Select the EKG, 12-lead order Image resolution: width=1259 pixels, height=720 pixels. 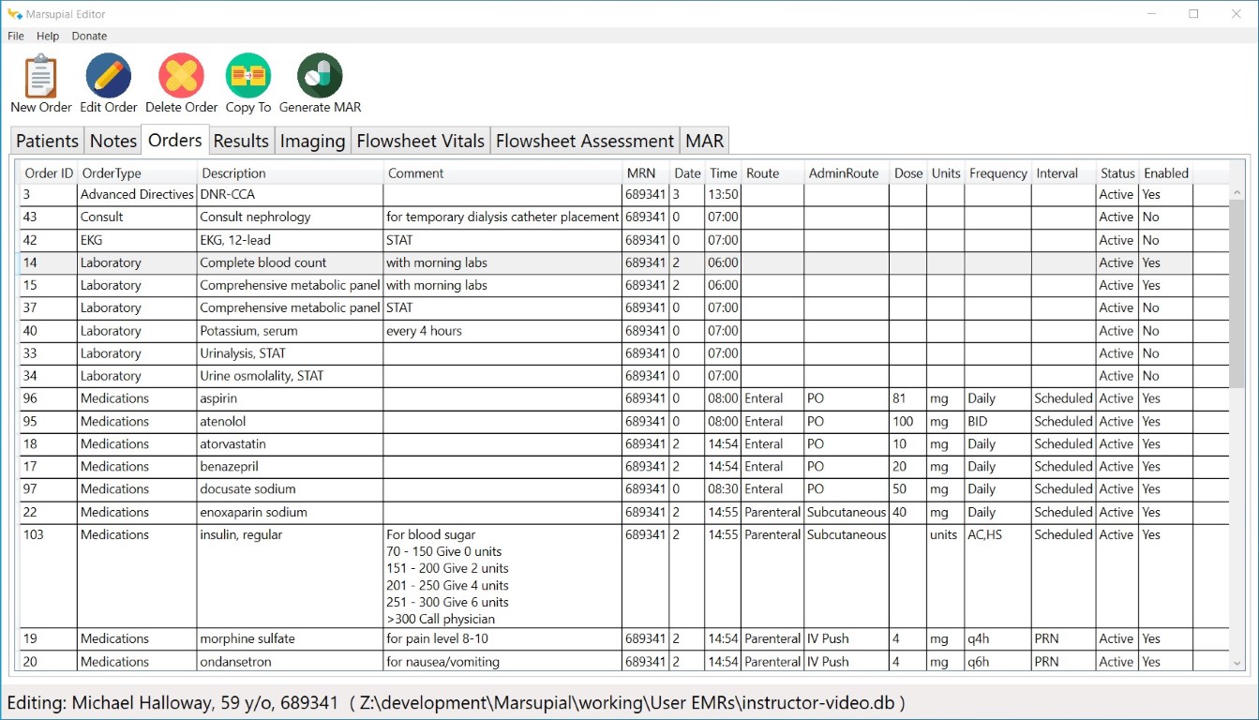pyautogui.click(x=624, y=240)
